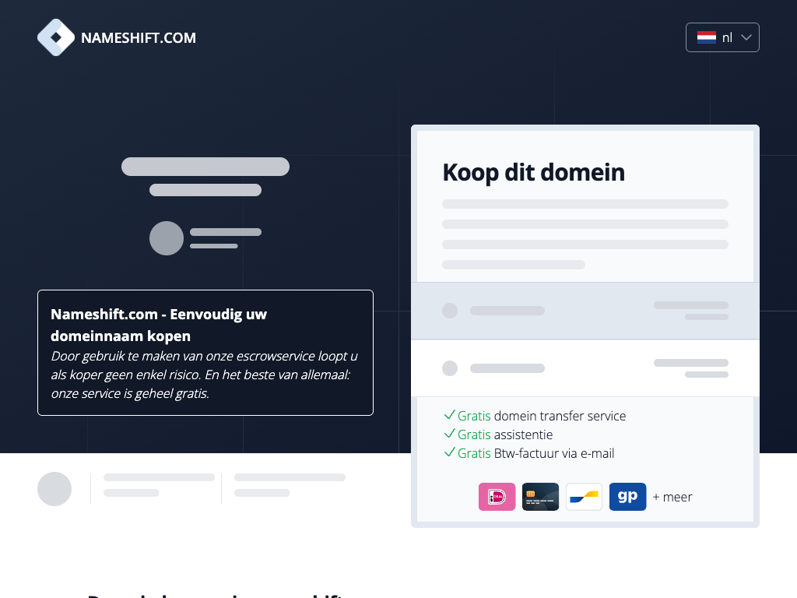
Task: Click the '+ meer' payment methods link
Action: 672,497
